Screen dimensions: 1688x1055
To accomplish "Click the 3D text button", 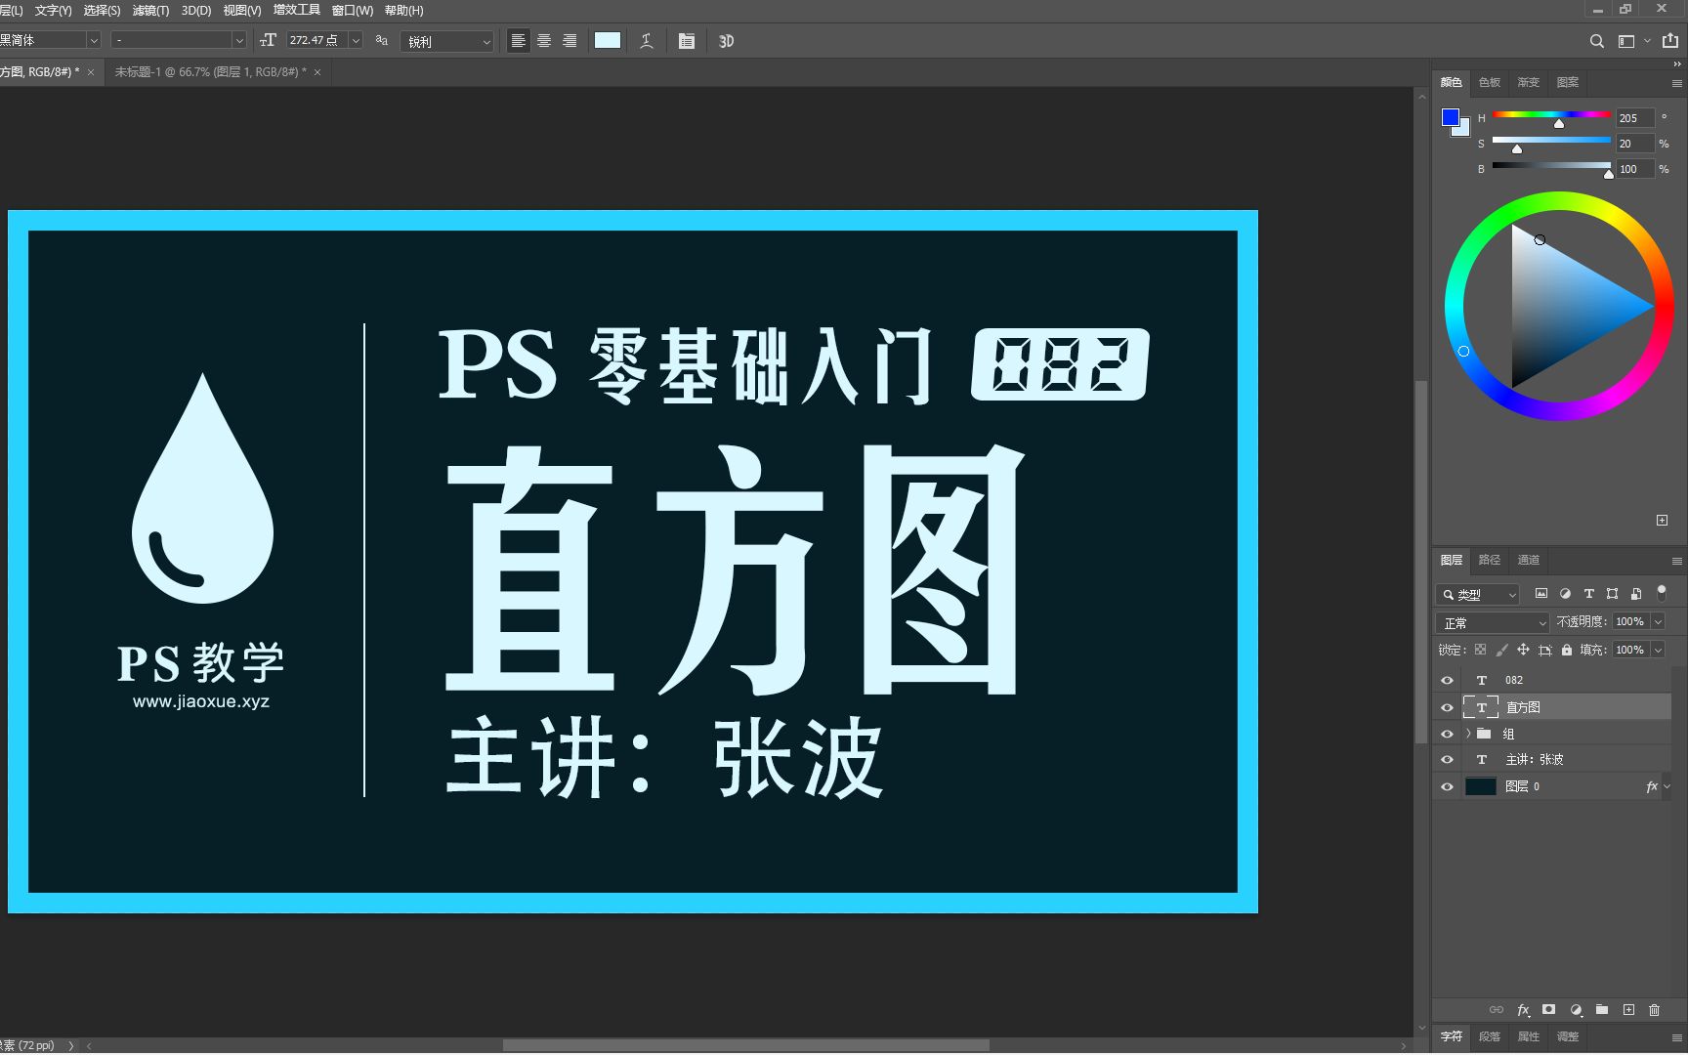I will point(726,41).
